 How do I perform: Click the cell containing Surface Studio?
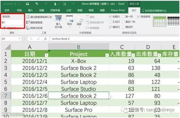[x=79, y=89]
